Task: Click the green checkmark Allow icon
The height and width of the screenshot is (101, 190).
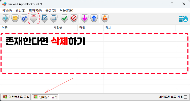Action: tap(65, 18)
